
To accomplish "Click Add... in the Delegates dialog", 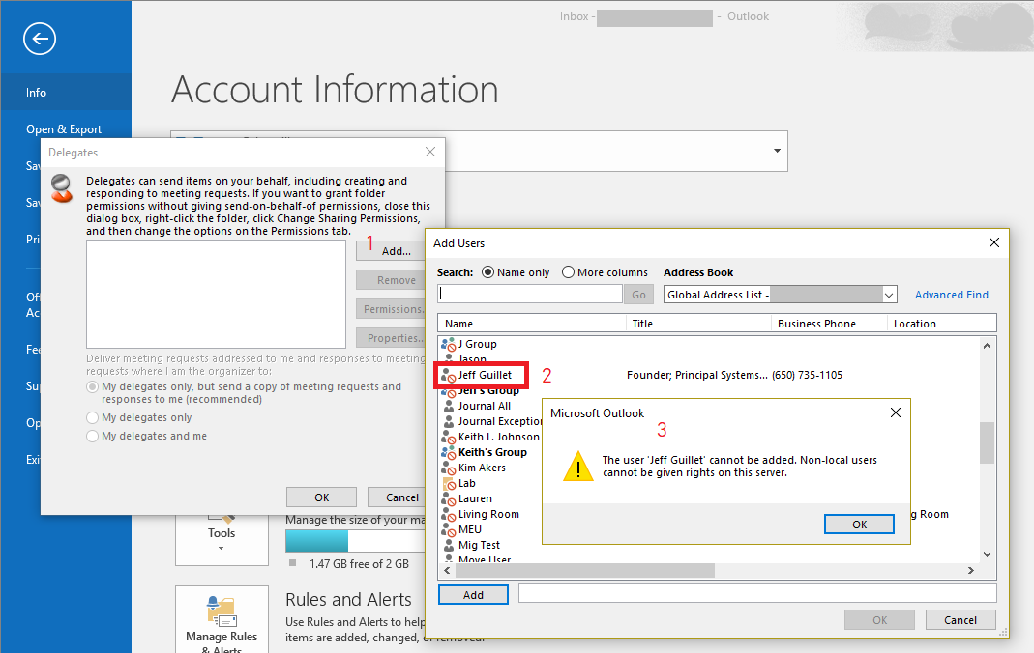I will pyautogui.click(x=391, y=251).
